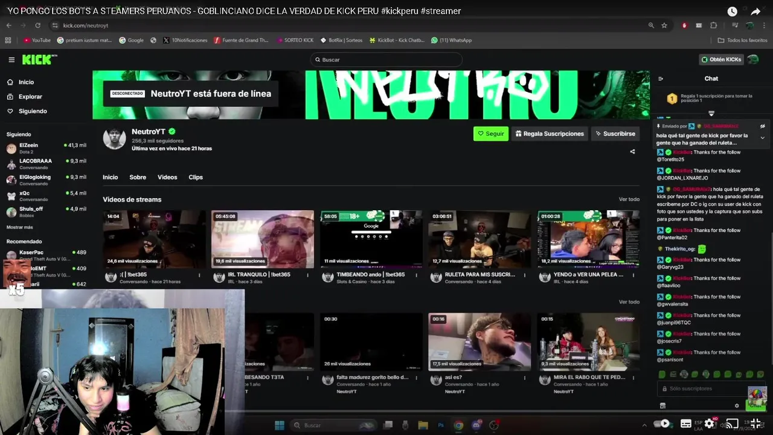Zoom the page using the address bar magnifier
Screen dimensions: 773x435
click(651, 25)
